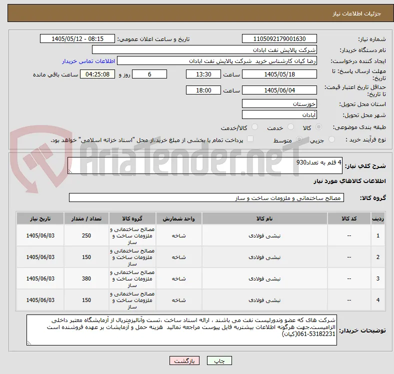Select the خدمت radio button
Image resolution: width=394 pixels, height=374 pixels.
290,127
